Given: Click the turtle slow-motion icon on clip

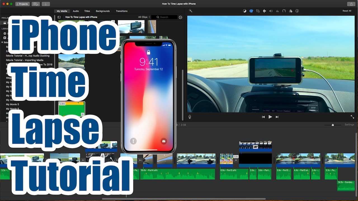Looking at the screenshot, I should 255,147.
